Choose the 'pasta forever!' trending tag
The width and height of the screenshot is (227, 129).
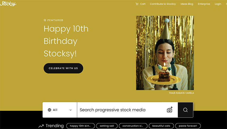point(188,126)
